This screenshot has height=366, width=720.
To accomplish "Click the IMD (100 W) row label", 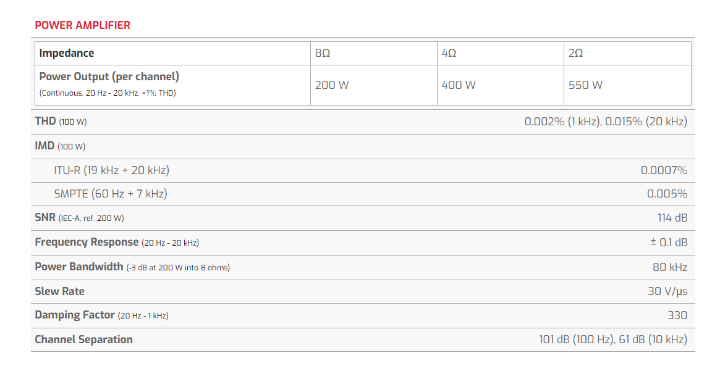I will tap(60, 146).
